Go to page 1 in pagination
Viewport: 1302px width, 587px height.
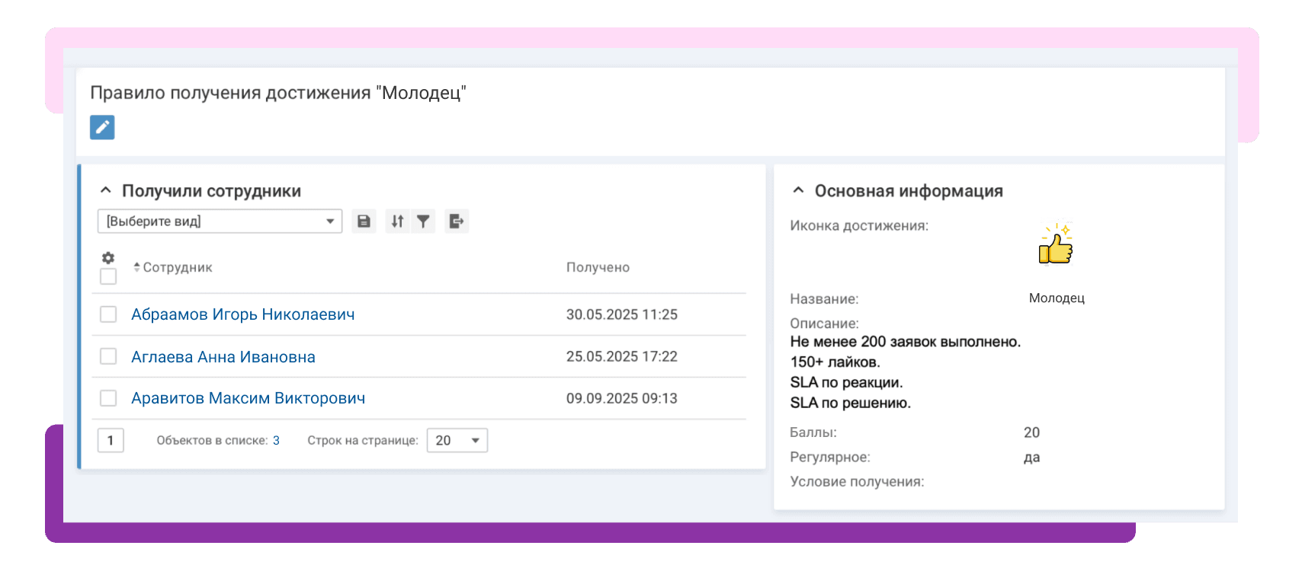tap(111, 440)
